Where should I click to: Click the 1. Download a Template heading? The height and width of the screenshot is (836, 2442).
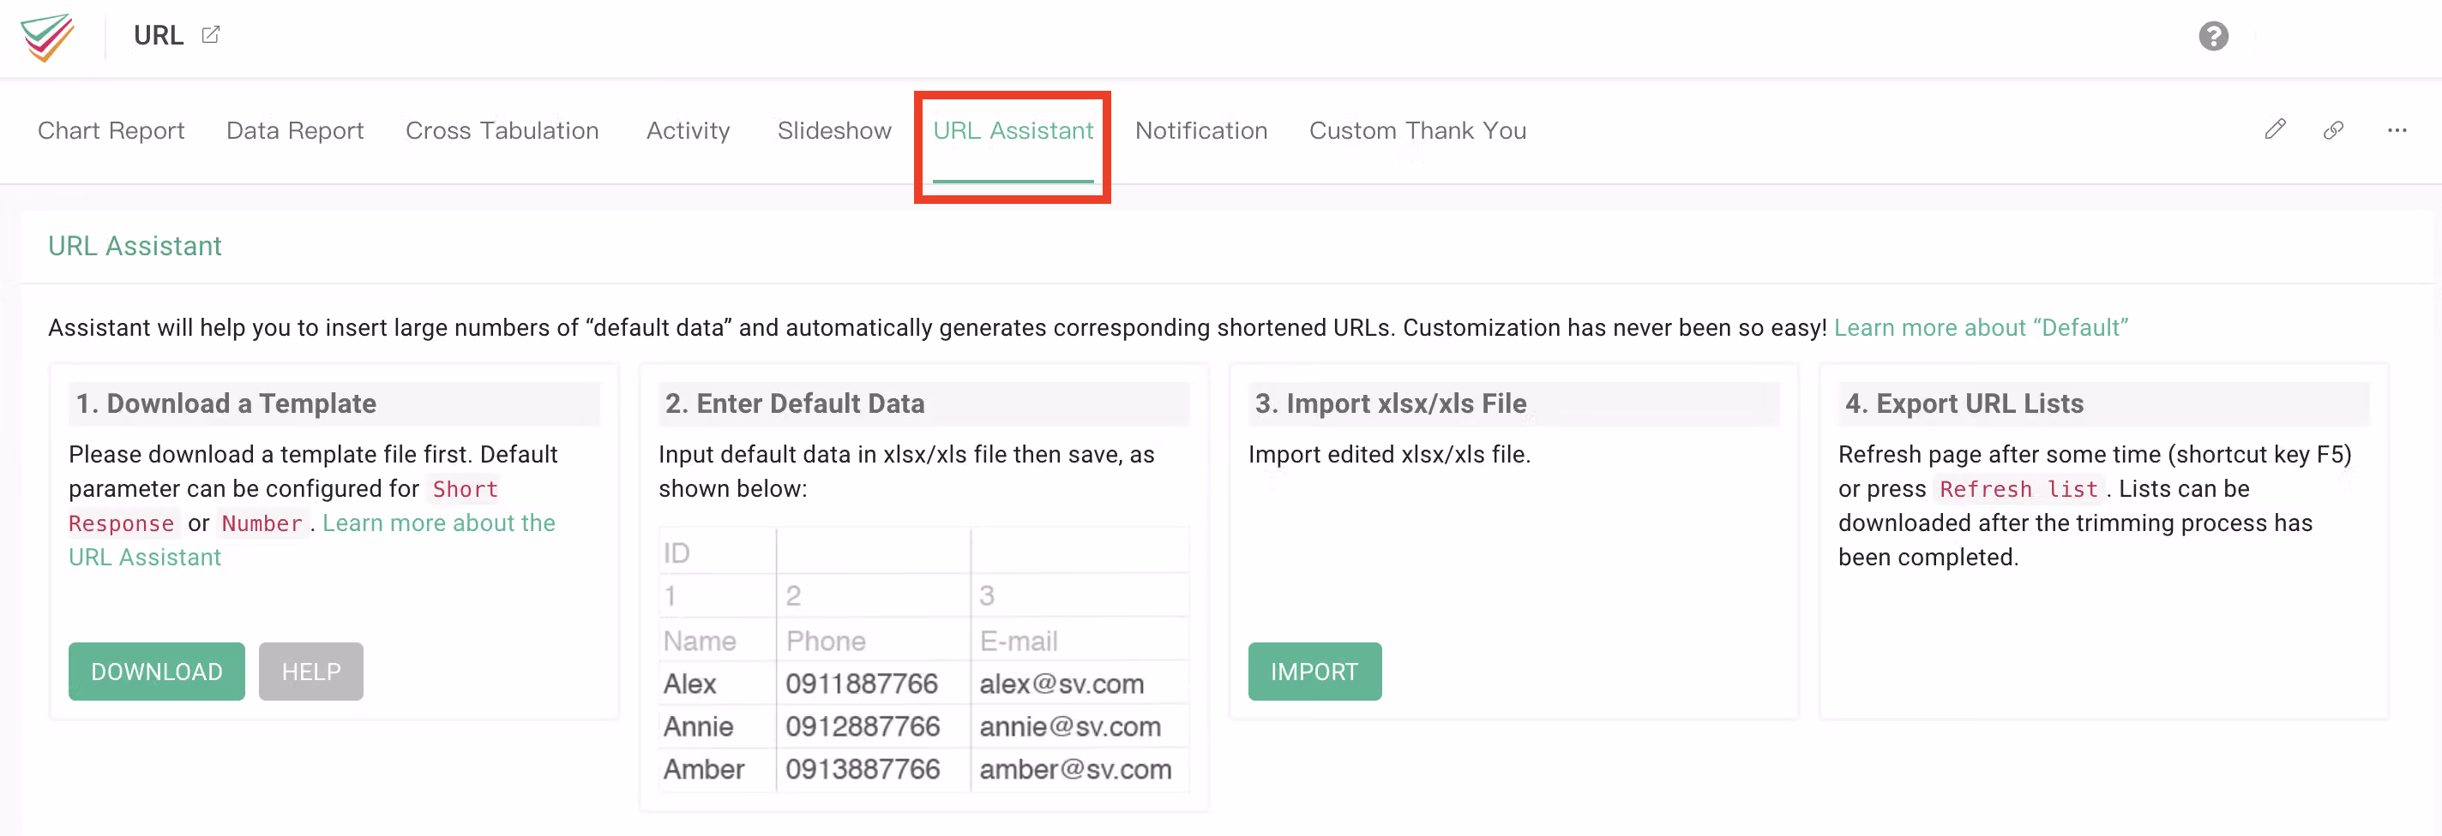pyautogui.click(x=226, y=403)
